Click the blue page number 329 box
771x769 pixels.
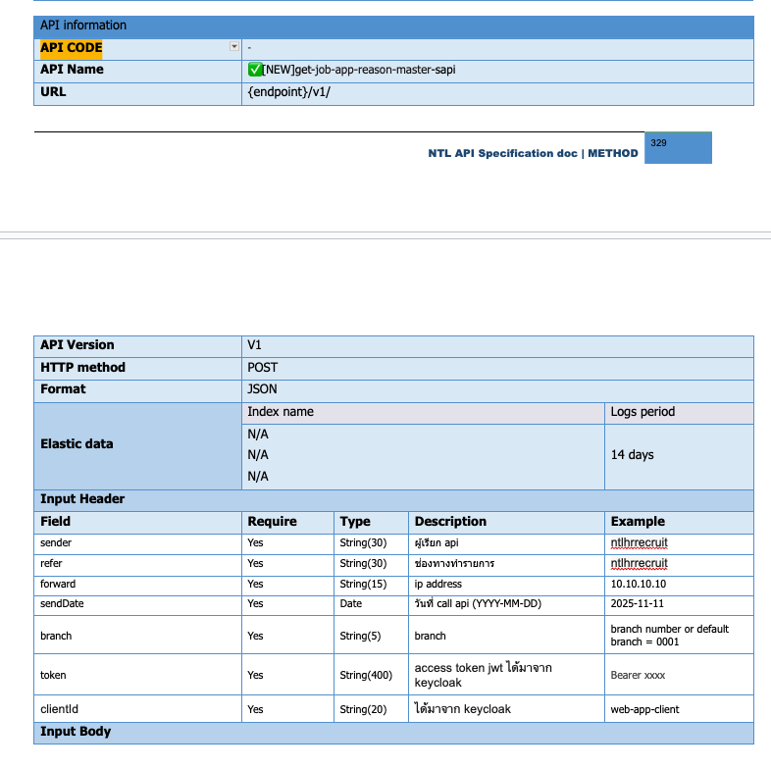pyautogui.click(x=678, y=148)
